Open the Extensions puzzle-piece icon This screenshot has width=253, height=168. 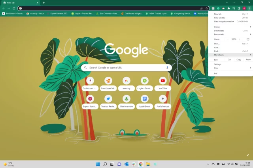[x=228, y=8]
